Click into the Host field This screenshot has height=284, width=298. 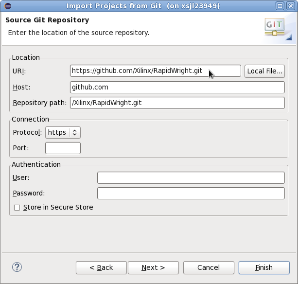point(177,87)
